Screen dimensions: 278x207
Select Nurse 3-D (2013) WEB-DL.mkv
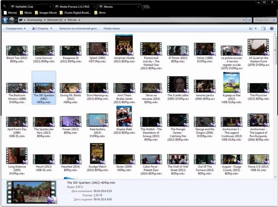[x=258, y=163]
